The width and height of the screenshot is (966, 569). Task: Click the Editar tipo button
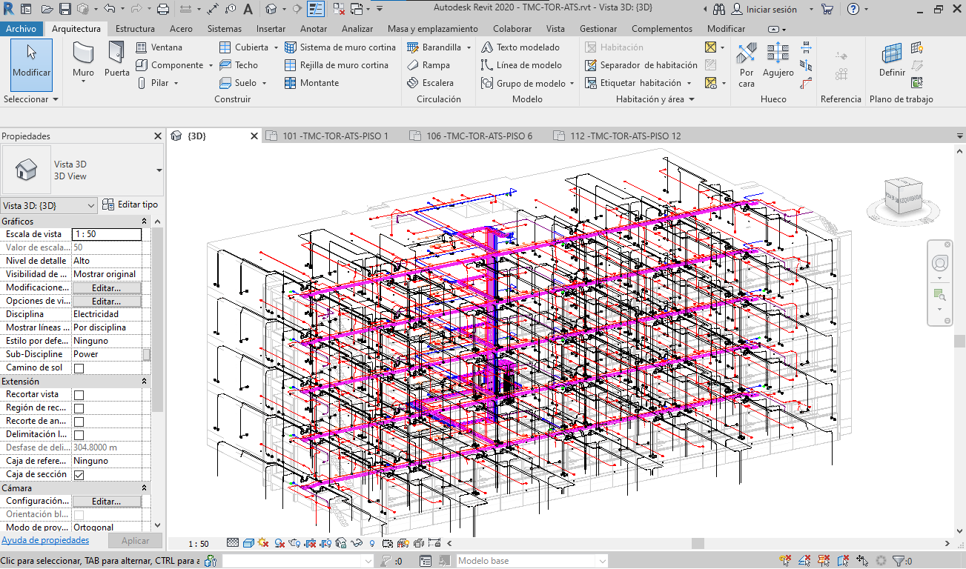[x=130, y=204]
